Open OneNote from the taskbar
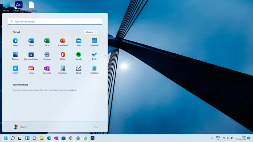 pos(56,138)
